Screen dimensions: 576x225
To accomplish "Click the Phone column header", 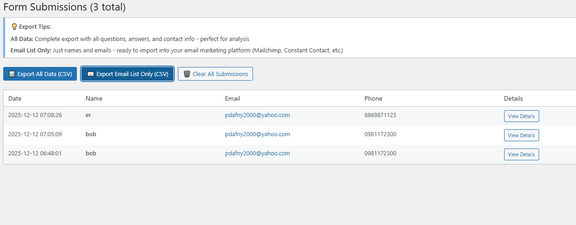I will pyautogui.click(x=373, y=98).
